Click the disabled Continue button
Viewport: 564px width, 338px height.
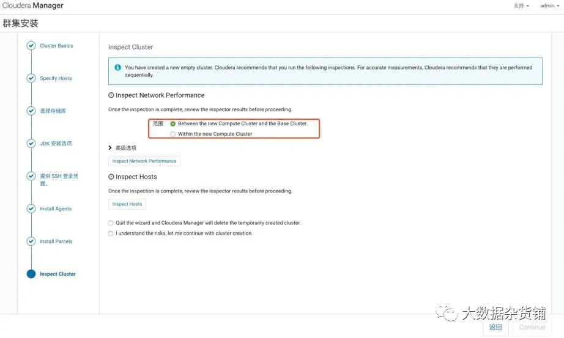[x=532, y=327]
